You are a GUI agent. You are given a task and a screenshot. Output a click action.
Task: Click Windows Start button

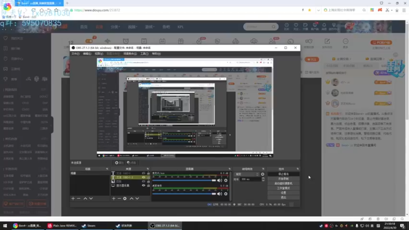tap(5, 225)
